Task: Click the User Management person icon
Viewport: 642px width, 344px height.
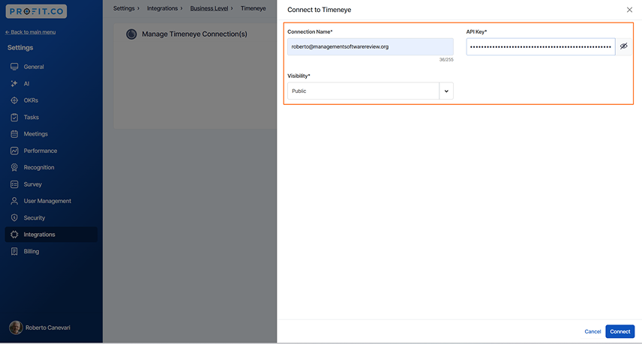Action: click(14, 201)
